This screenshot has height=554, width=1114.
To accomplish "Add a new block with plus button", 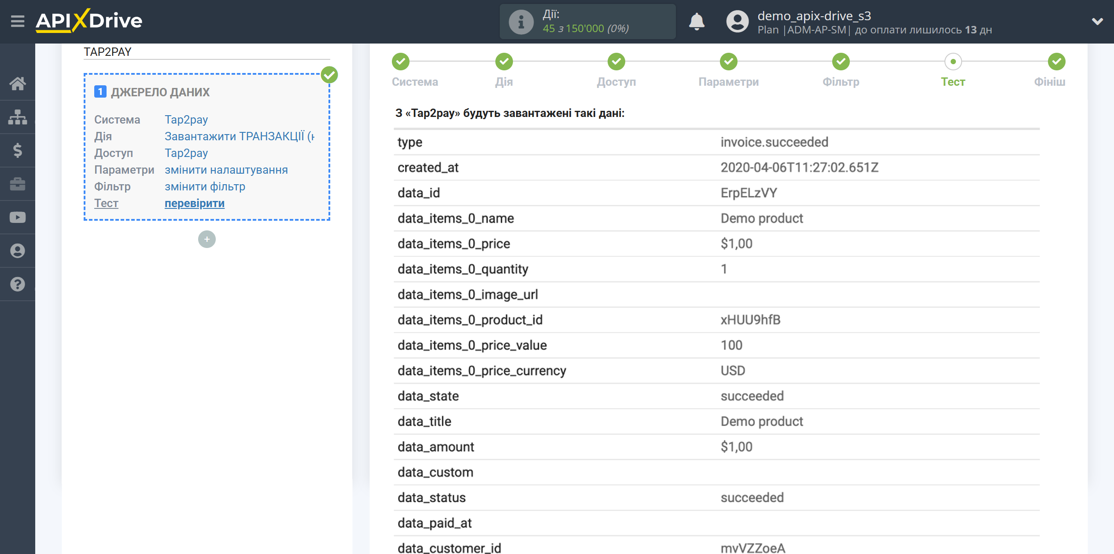I will tap(207, 239).
